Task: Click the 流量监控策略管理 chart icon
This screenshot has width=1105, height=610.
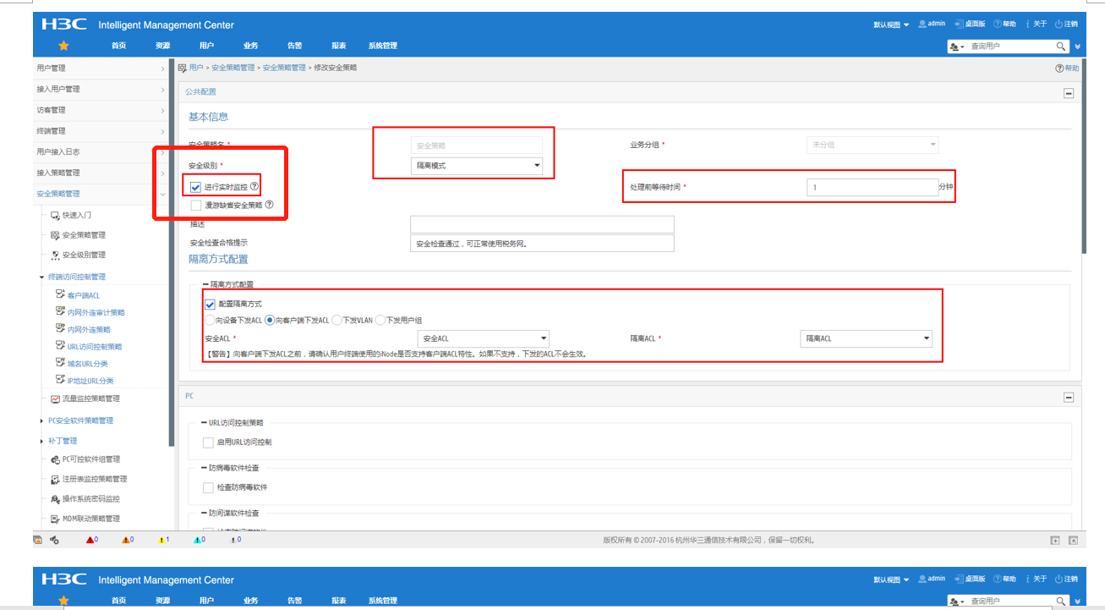Action: pos(55,398)
